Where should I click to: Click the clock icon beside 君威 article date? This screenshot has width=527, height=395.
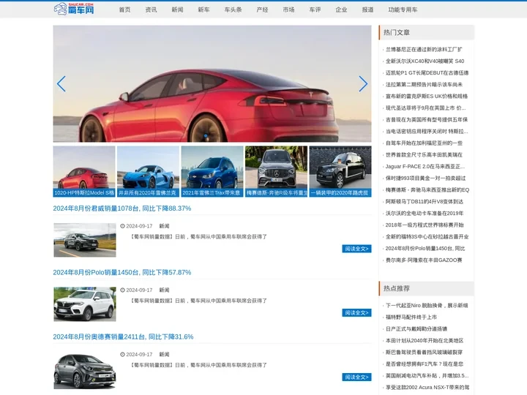[123, 226]
